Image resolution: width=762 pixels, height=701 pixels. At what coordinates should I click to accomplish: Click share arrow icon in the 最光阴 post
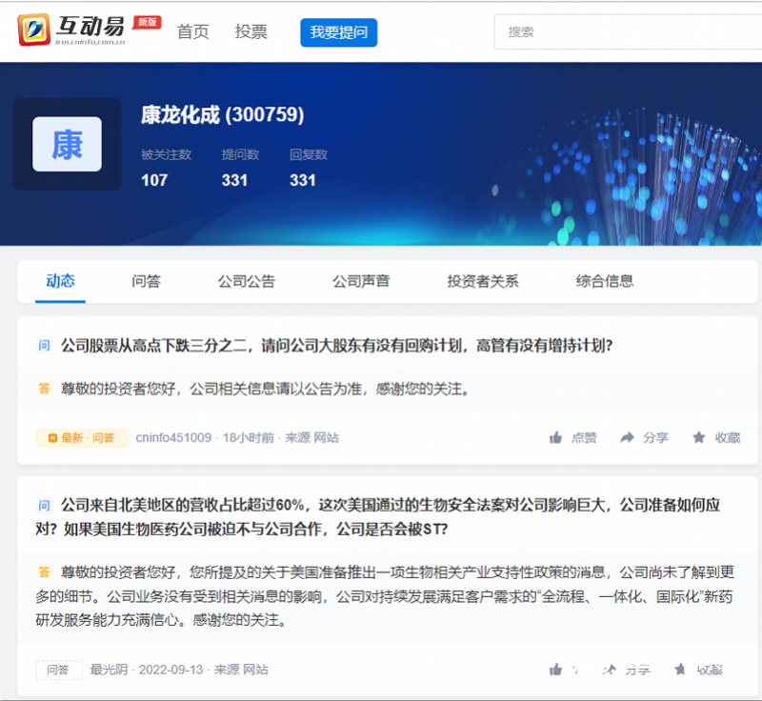(x=609, y=670)
